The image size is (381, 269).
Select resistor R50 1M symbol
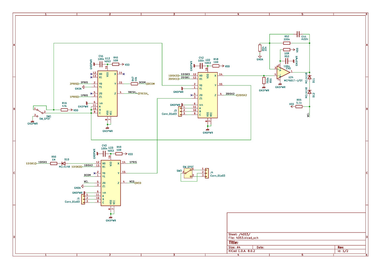(54, 163)
